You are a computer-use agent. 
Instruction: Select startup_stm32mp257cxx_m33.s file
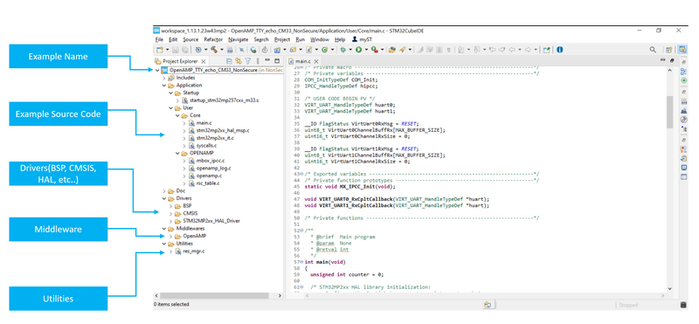[x=225, y=100]
